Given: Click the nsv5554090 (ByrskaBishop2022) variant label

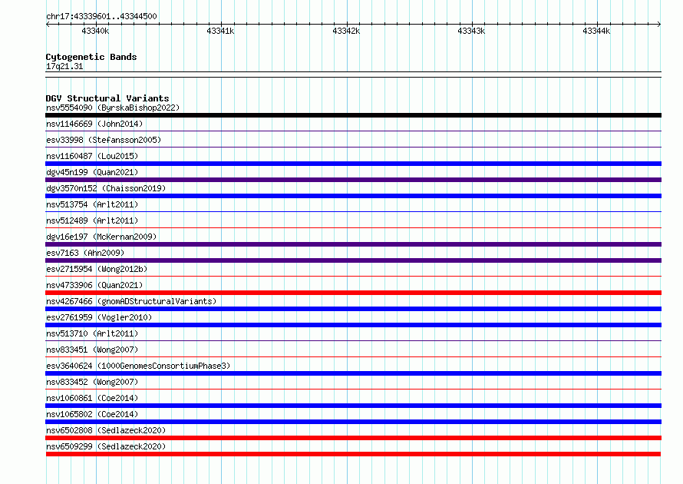Looking at the screenshot, I should pos(113,108).
